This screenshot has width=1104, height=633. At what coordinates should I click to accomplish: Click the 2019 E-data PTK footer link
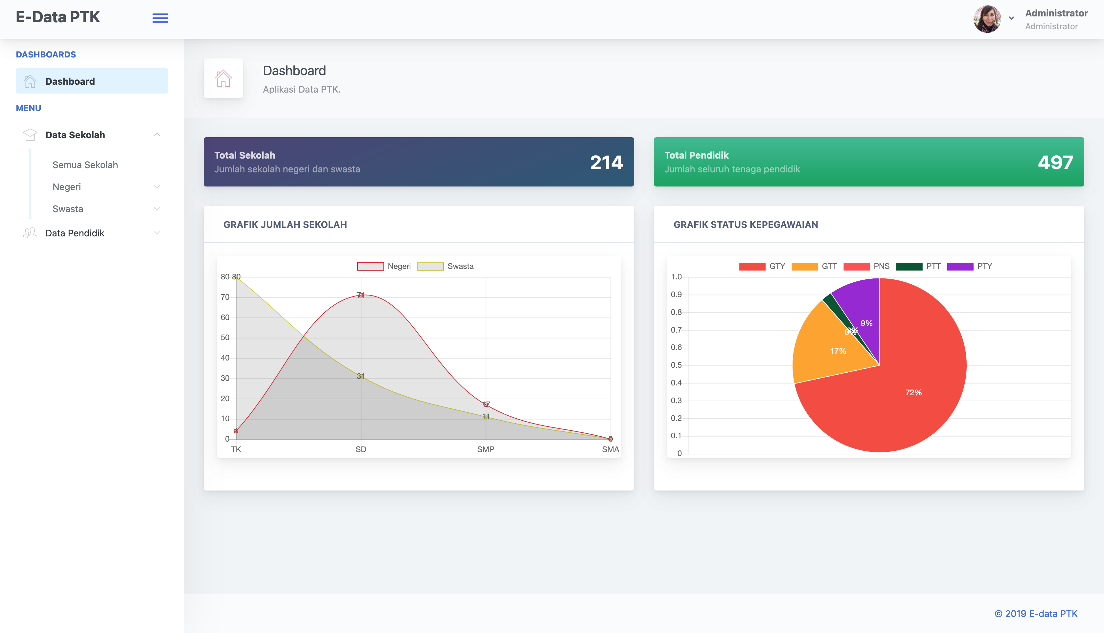1036,613
